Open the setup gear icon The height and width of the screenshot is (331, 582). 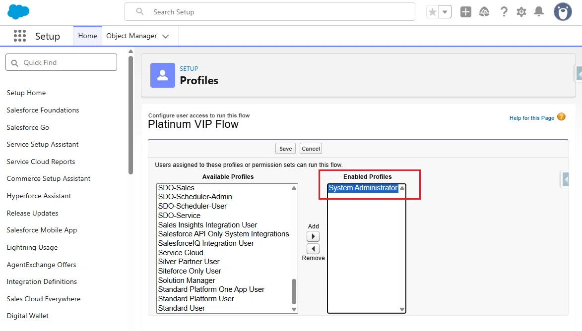point(521,12)
